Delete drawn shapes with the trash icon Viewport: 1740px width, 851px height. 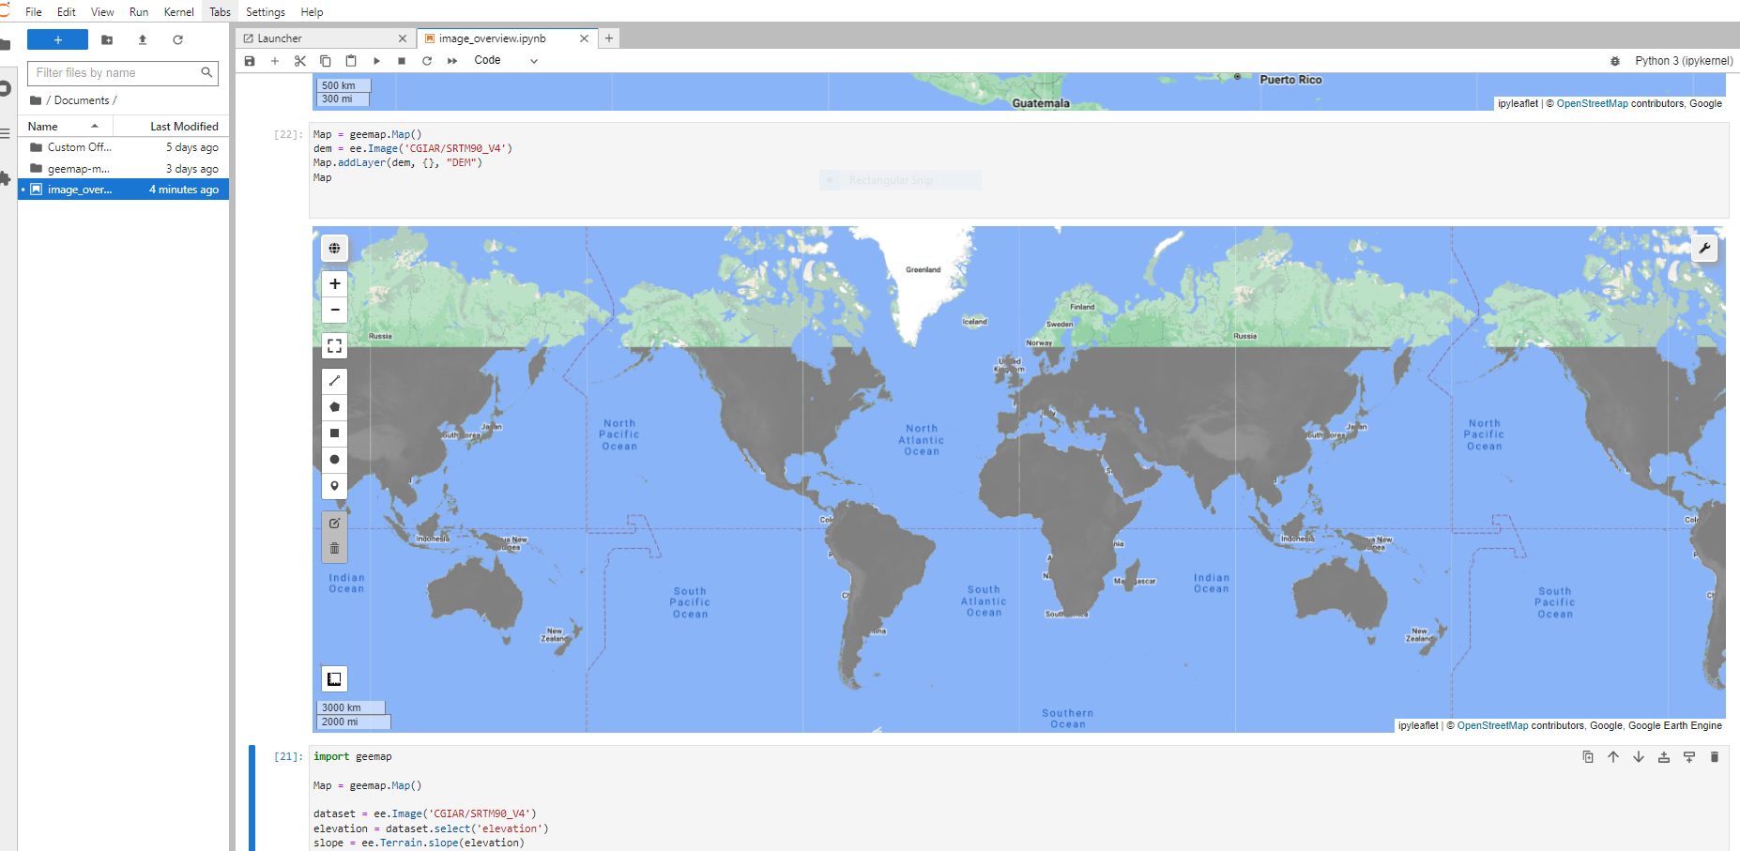(334, 547)
